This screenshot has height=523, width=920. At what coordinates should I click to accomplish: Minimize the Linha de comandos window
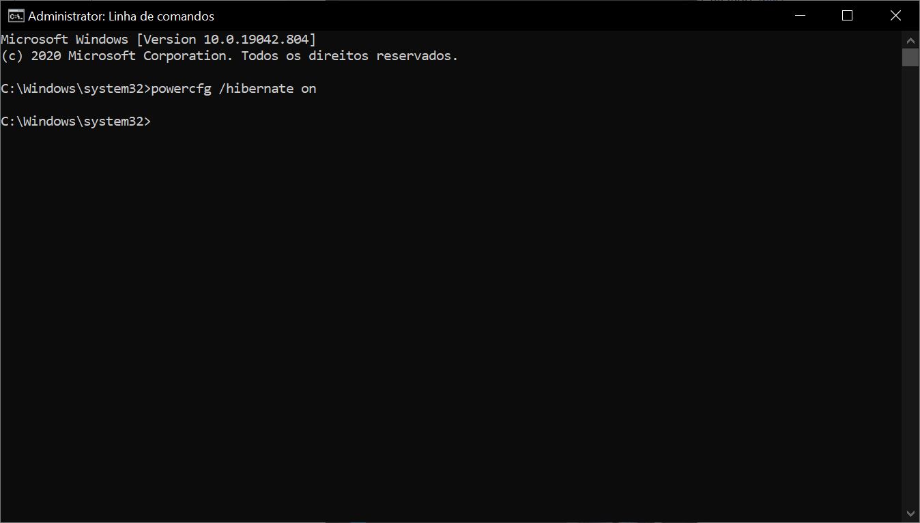coord(799,16)
